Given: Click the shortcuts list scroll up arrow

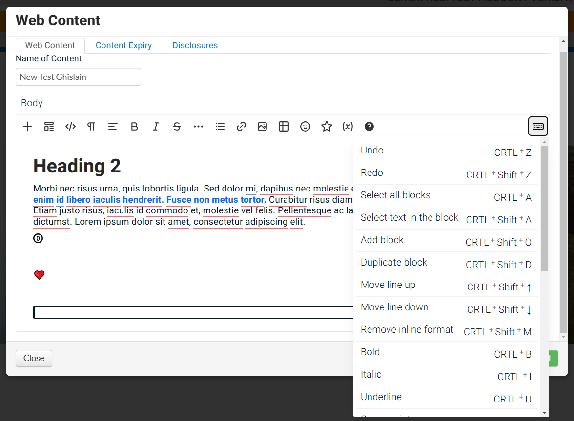Looking at the screenshot, I should [544, 142].
